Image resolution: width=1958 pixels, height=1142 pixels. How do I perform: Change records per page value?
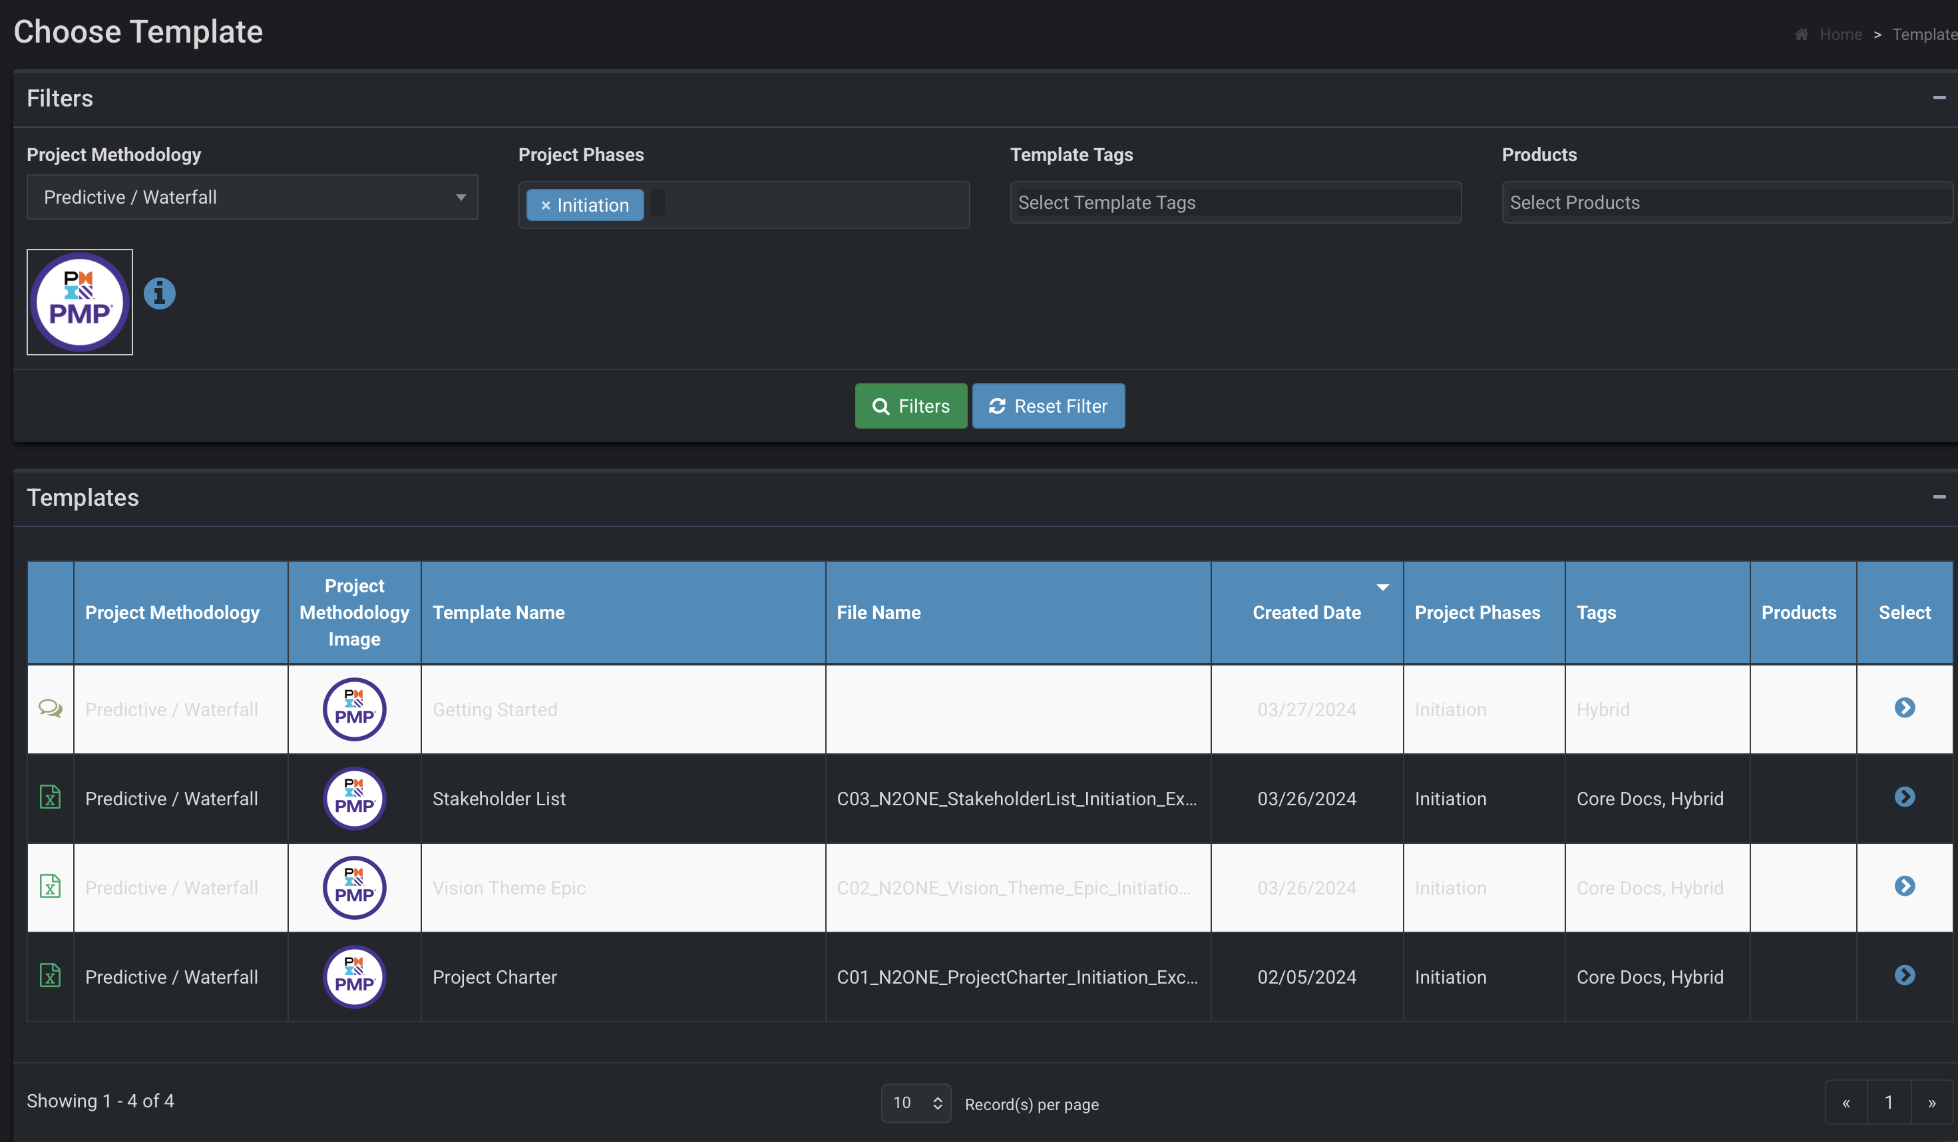916,1103
